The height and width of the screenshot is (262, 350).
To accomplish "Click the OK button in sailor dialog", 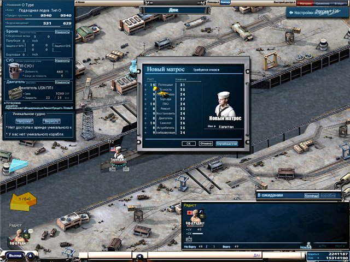I will tap(188, 143).
